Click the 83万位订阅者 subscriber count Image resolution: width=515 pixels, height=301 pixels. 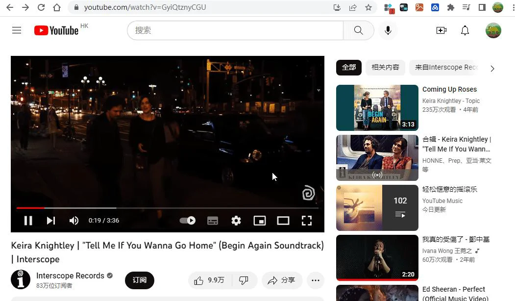54,285
